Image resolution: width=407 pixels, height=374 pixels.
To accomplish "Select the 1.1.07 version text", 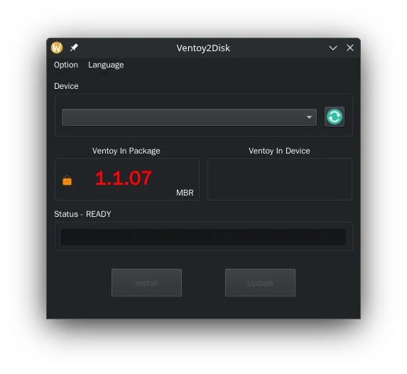I will 124,178.
